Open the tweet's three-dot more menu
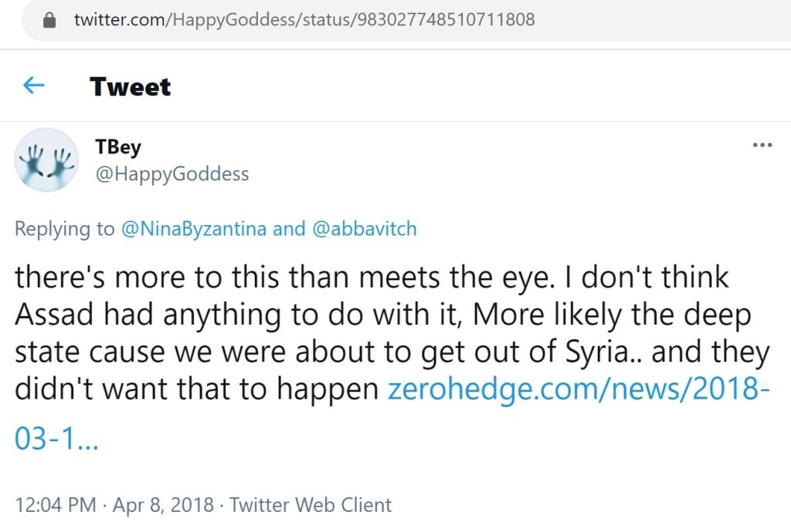This screenshot has width=791, height=529. (x=762, y=146)
